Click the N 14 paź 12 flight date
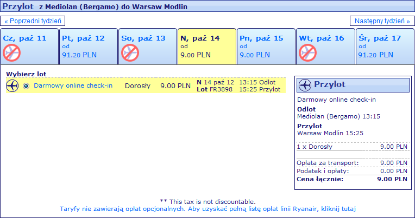The image size is (415, 218). (216, 82)
